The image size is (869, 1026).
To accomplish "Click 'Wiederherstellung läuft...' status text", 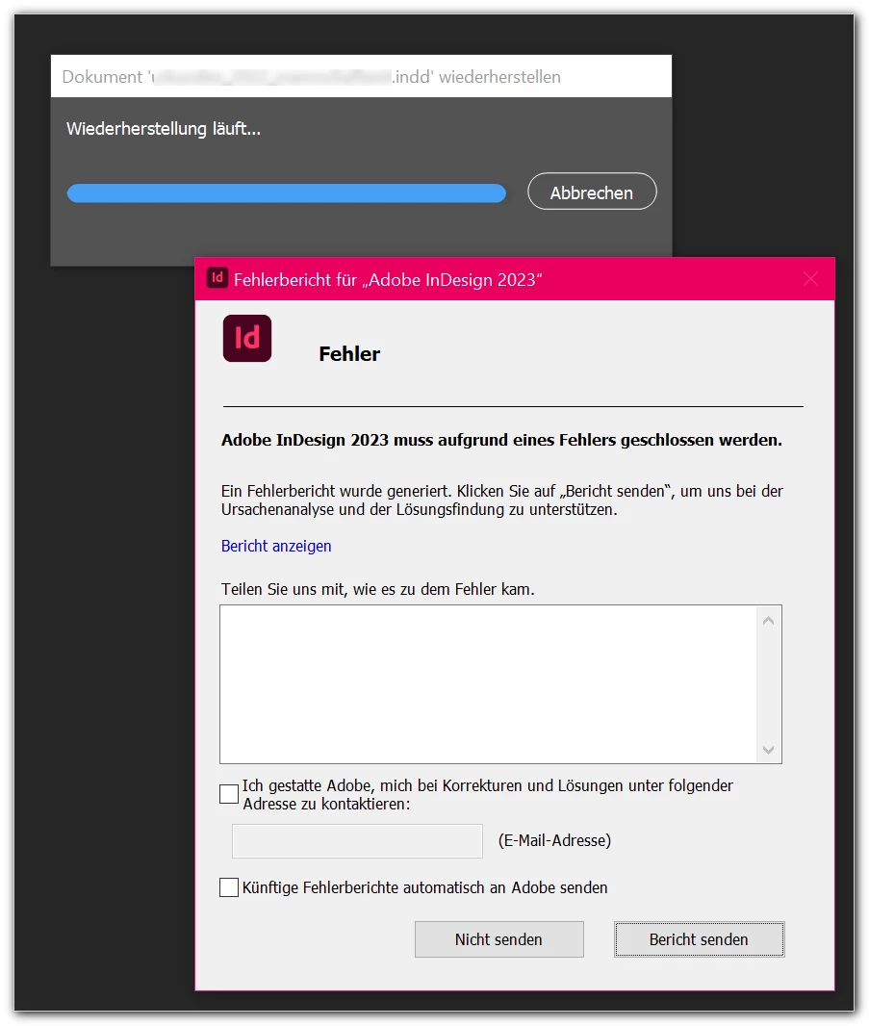I will 164,129.
